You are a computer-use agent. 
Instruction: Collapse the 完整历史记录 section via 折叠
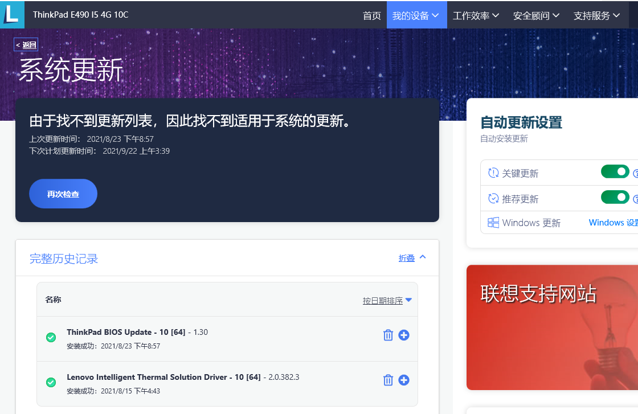tap(412, 258)
